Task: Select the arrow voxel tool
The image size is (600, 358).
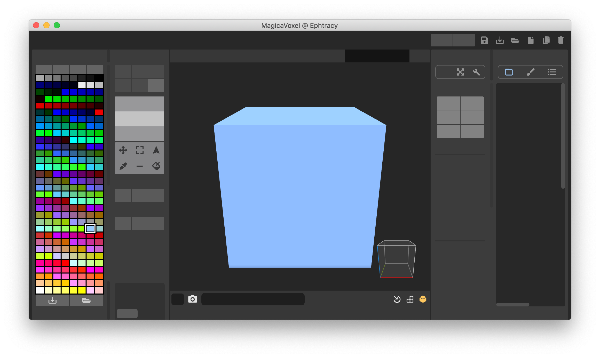Action: (156, 150)
